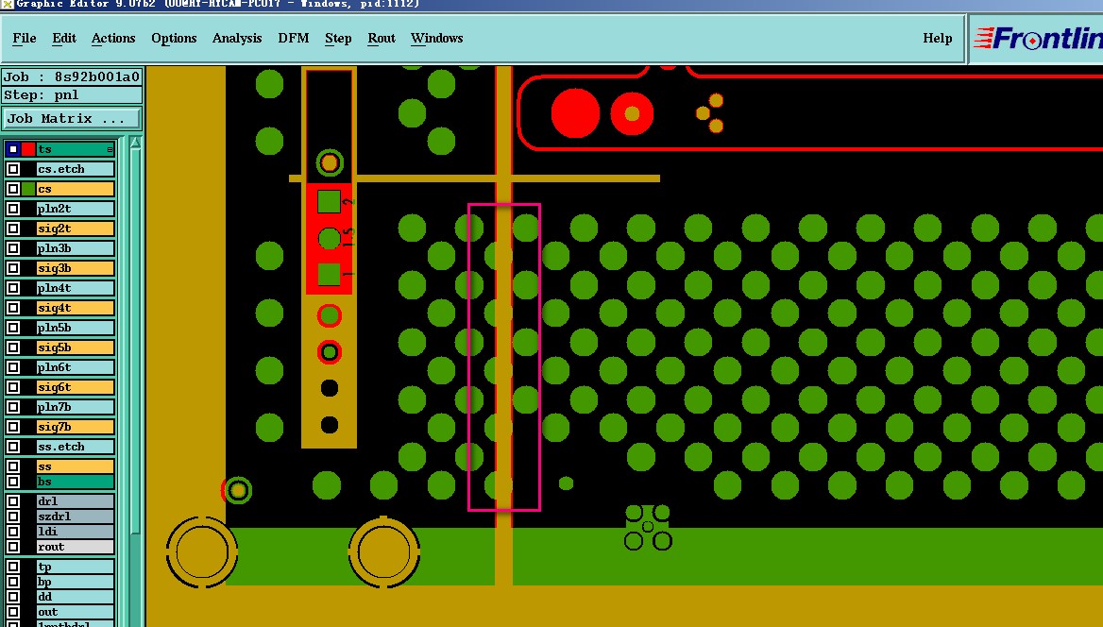Click the red color swatch of ts layer

coord(28,149)
